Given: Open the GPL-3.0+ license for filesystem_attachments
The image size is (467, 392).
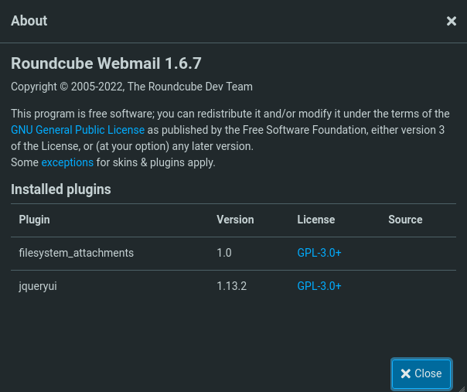Looking at the screenshot, I should [x=319, y=253].
